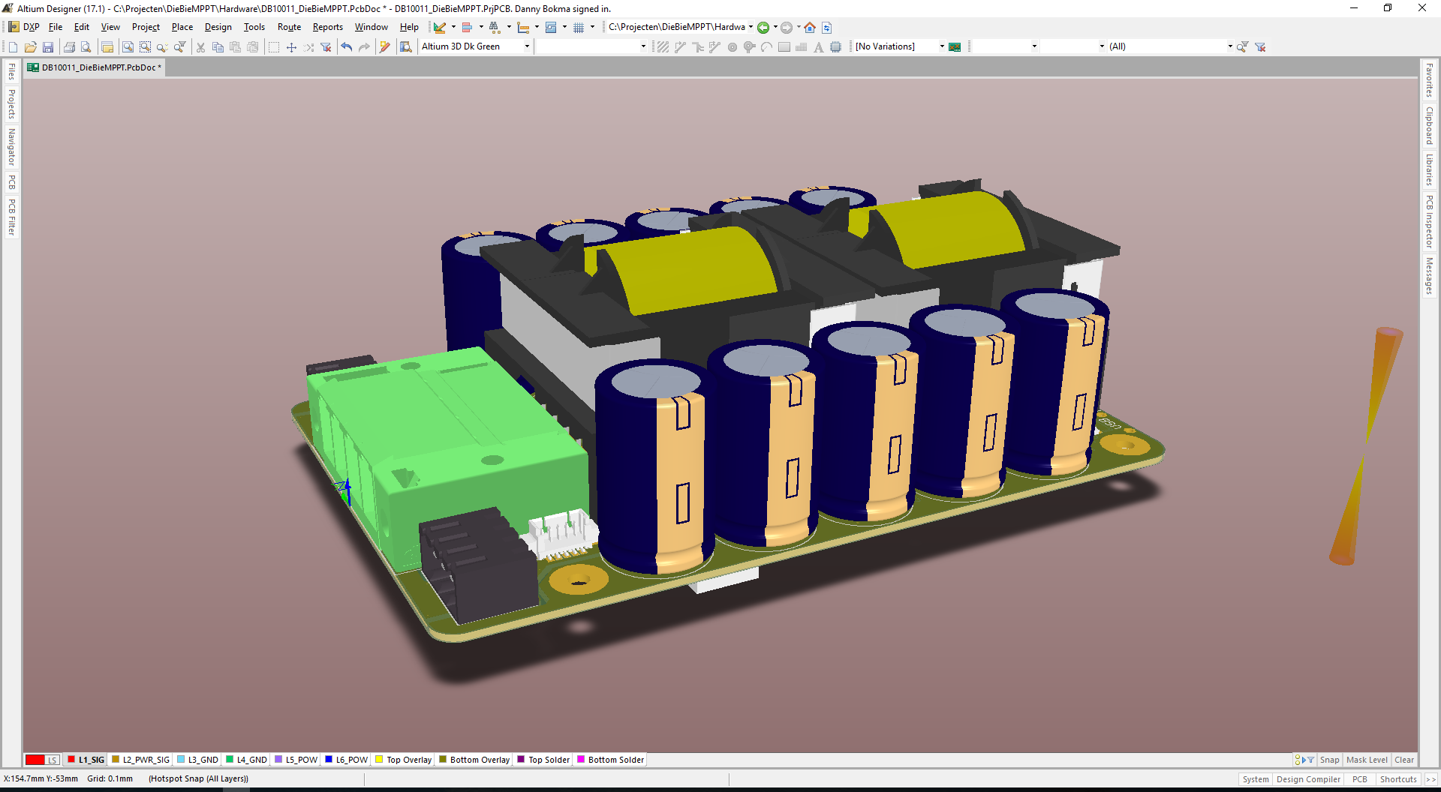This screenshot has width=1441, height=792.
Task: Toggle the LS layer set button
Action: pyautogui.click(x=53, y=760)
